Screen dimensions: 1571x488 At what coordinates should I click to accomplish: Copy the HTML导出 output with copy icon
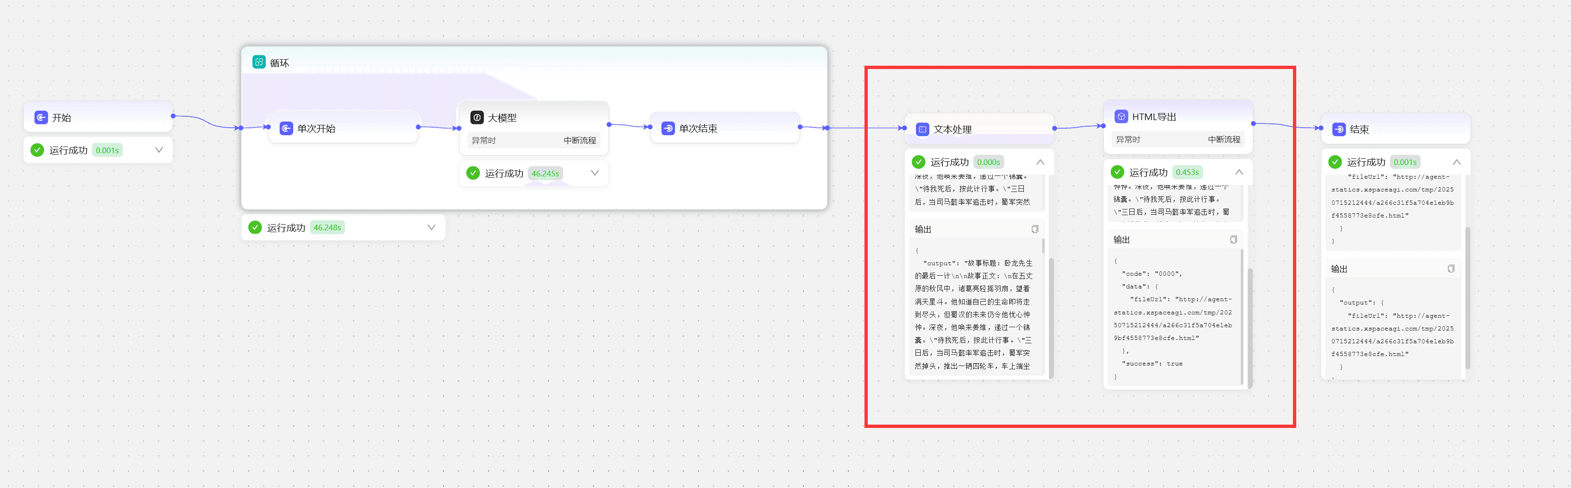[x=1234, y=240]
